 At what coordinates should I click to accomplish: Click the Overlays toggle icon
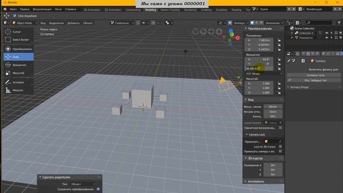click(x=230, y=23)
